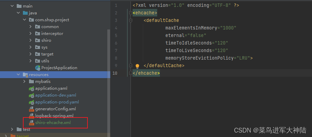Click the "LRU" attribute value

click(243, 58)
